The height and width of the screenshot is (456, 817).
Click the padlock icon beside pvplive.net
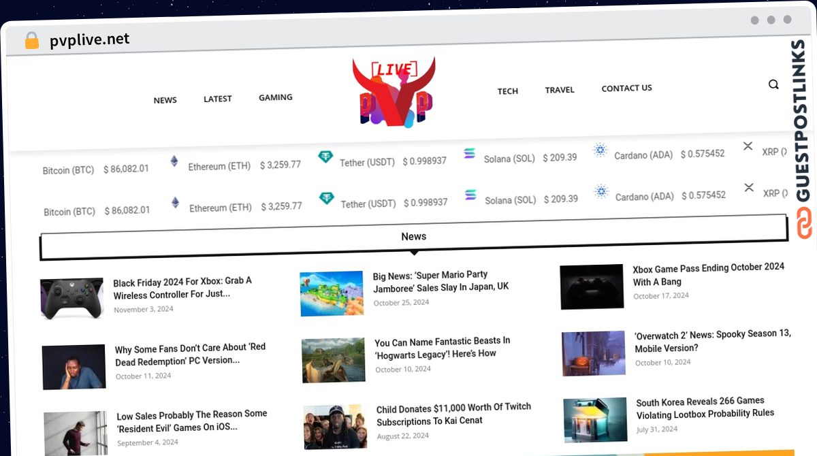32,40
